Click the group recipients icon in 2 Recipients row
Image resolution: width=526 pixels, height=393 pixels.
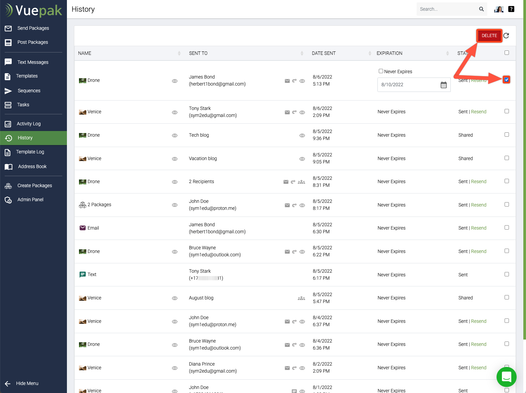(x=301, y=182)
